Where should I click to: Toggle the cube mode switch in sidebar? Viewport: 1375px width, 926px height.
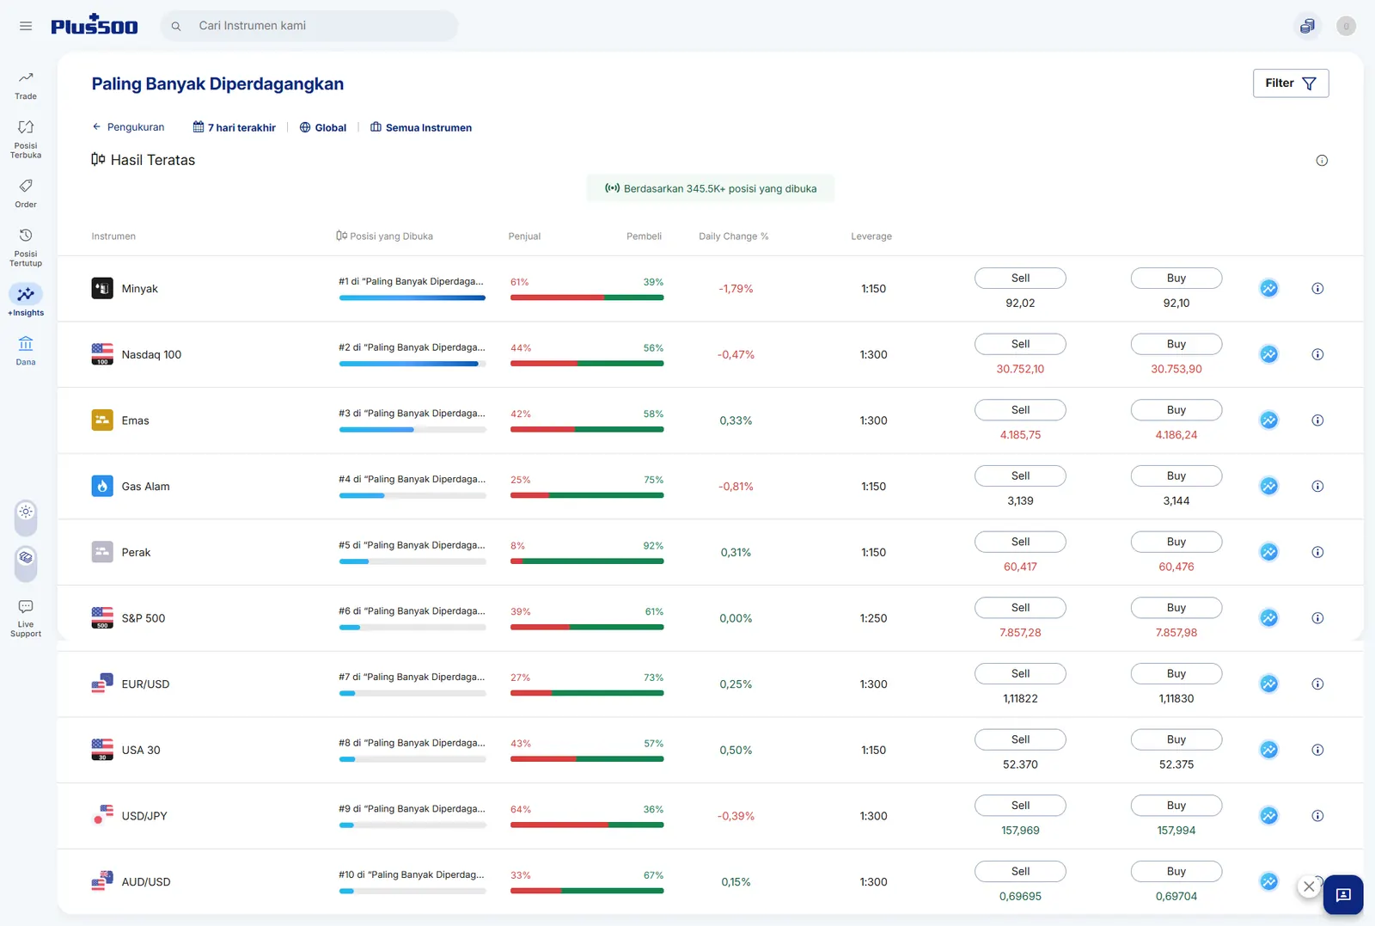[x=26, y=562]
